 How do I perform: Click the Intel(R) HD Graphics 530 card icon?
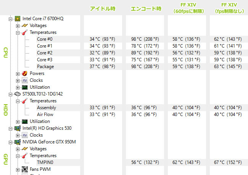point(18,128)
